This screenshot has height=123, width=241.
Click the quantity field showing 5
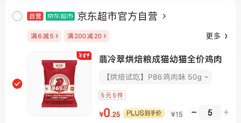(210, 112)
